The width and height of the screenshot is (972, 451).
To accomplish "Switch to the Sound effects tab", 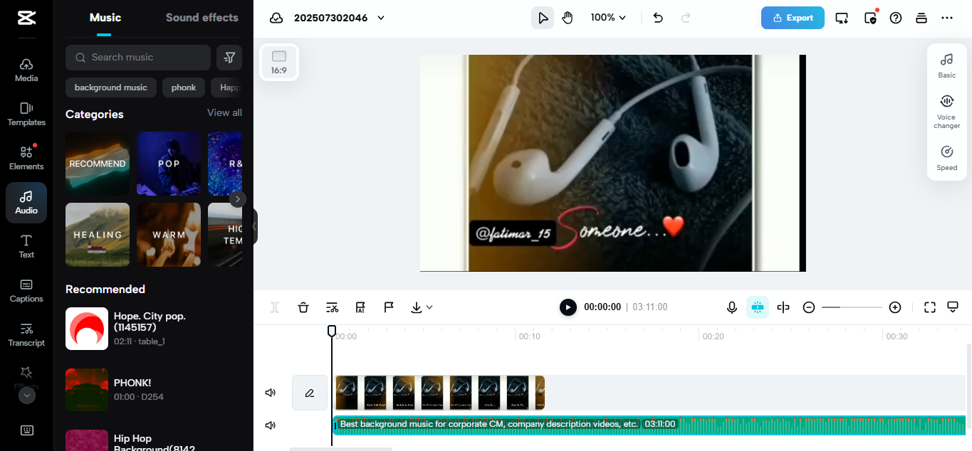I will point(202,17).
